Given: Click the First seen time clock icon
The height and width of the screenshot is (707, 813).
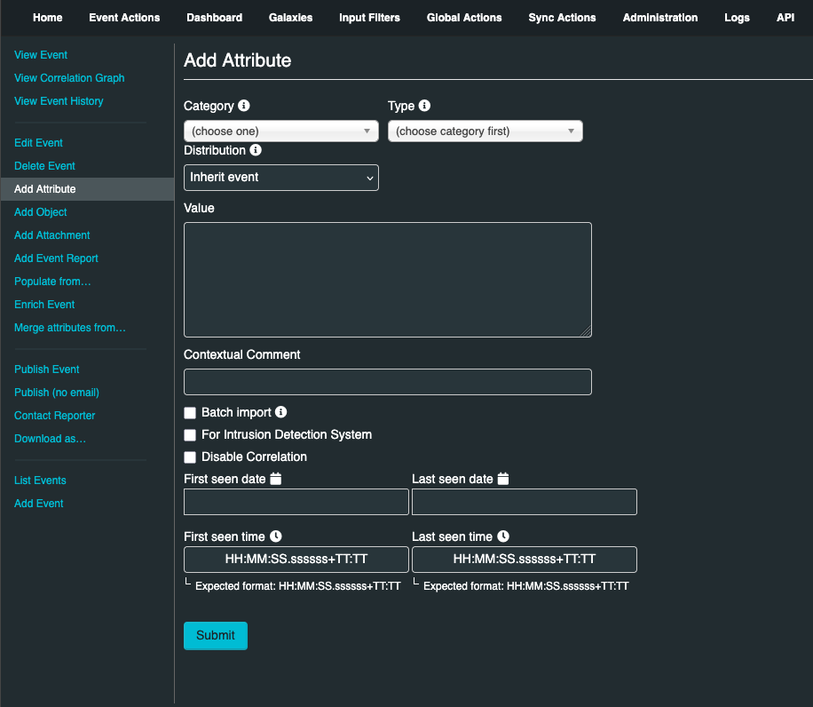Looking at the screenshot, I should tap(275, 536).
